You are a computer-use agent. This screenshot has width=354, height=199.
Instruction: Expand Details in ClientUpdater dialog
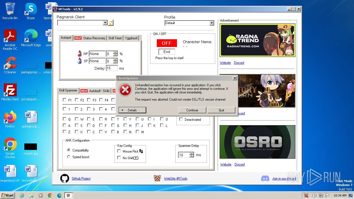coord(132,110)
